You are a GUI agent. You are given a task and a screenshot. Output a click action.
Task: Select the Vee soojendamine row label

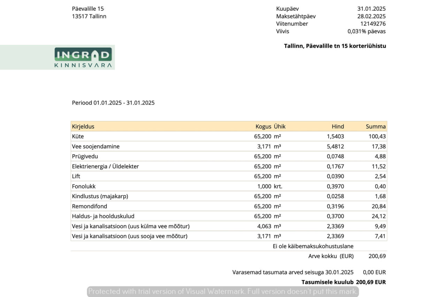pos(95,147)
